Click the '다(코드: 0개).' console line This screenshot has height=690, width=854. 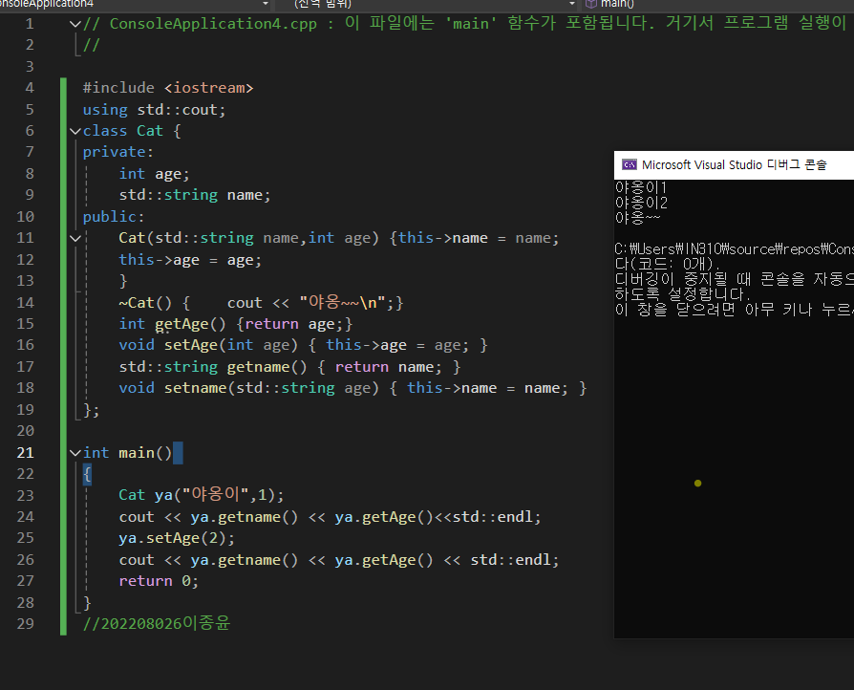coord(668,265)
